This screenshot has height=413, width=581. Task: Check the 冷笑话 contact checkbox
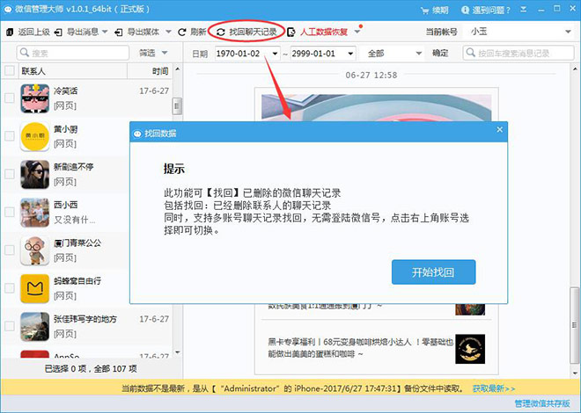(10, 98)
